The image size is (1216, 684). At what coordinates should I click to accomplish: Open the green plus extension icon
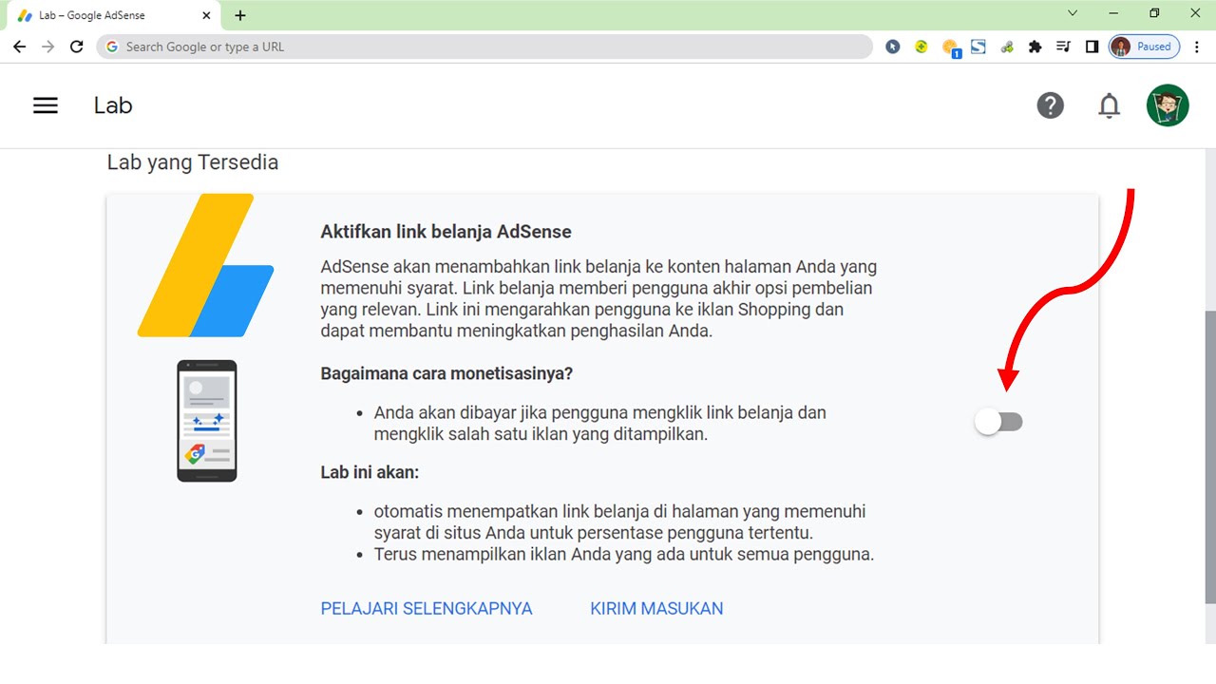[921, 47]
